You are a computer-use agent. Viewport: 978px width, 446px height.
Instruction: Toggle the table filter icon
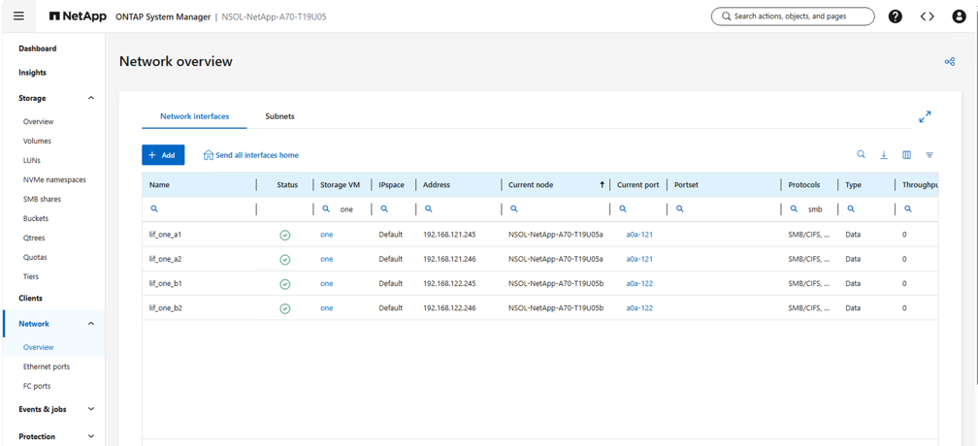[x=929, y=155]
